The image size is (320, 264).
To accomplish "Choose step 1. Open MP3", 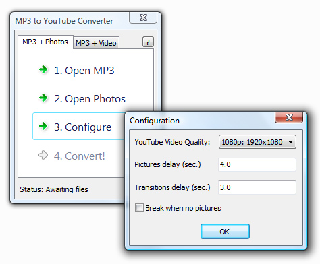I will [x=84, y=70].
